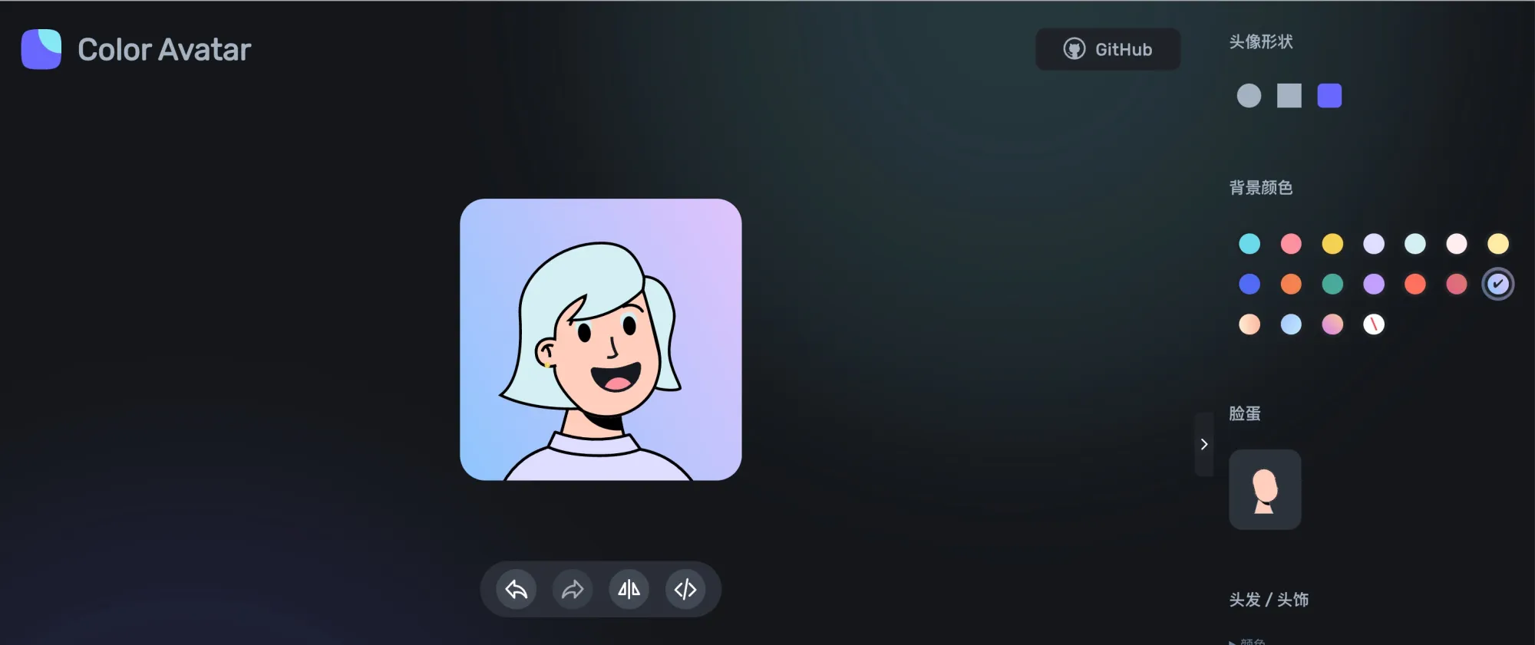Click the avatar preview image
This screenshot has height=645, width=1535.
pyautogui.click(x=600, y=340)
